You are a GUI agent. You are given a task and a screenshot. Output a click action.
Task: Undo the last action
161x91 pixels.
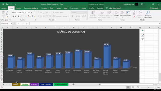(x=7, y=4)
